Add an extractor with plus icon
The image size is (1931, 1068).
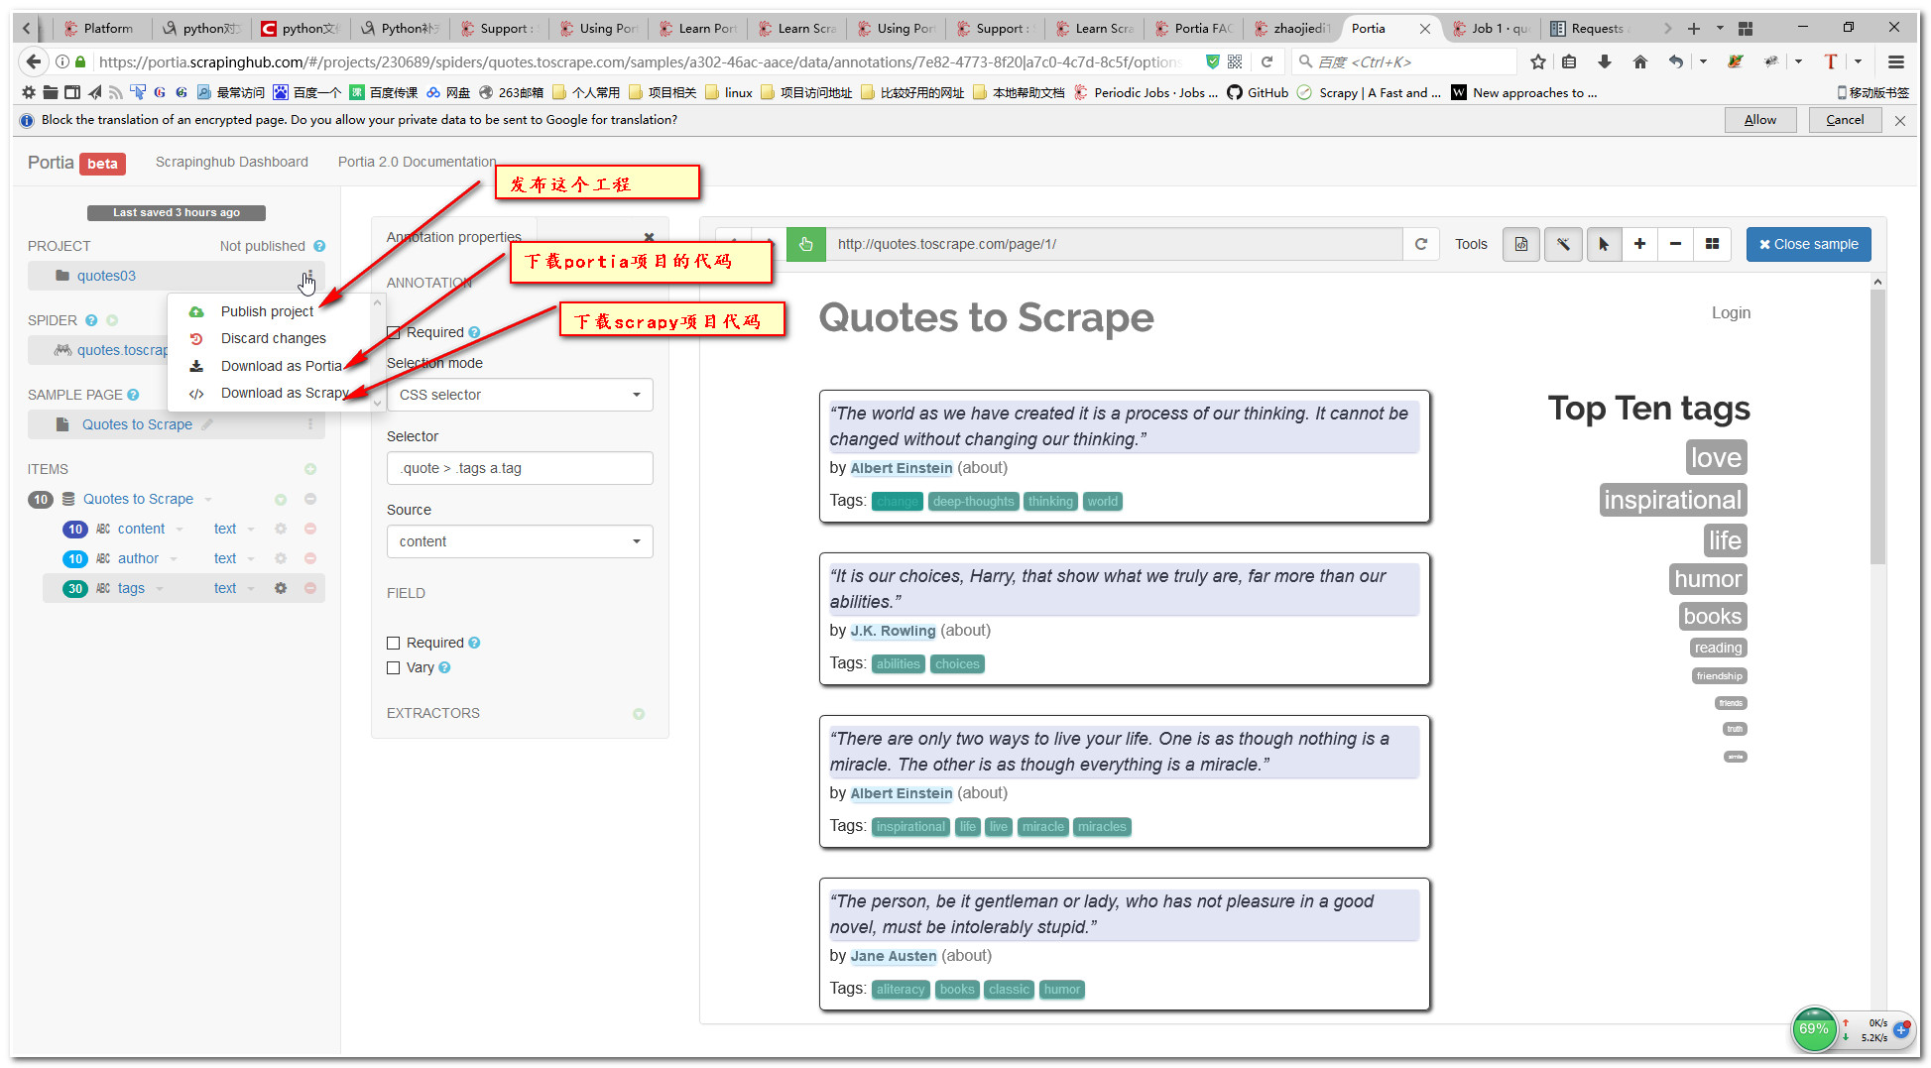click(639, 713)
